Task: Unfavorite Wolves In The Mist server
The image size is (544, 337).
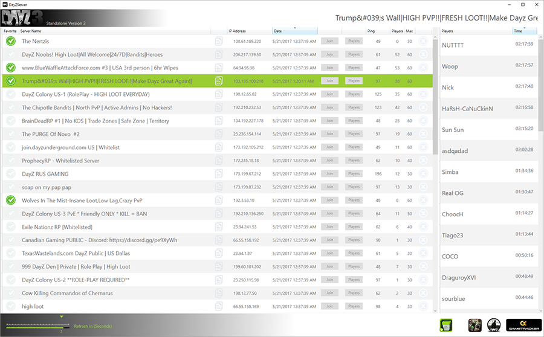Action: pos(11,201)
